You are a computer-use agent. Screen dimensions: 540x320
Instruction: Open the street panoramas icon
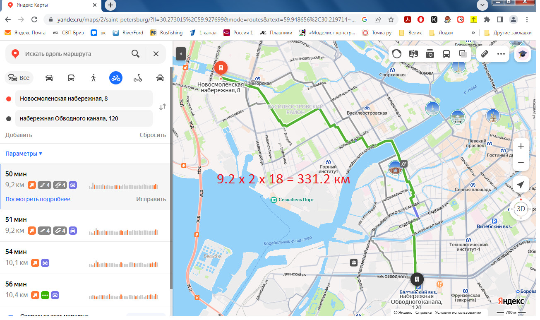[413, 54]
